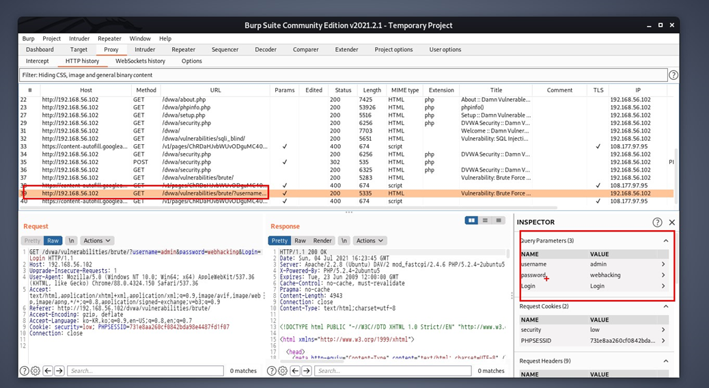Open search settings gear under Request pane
The height and width of the screenshot is (388, 709).
tap(36, 371)
